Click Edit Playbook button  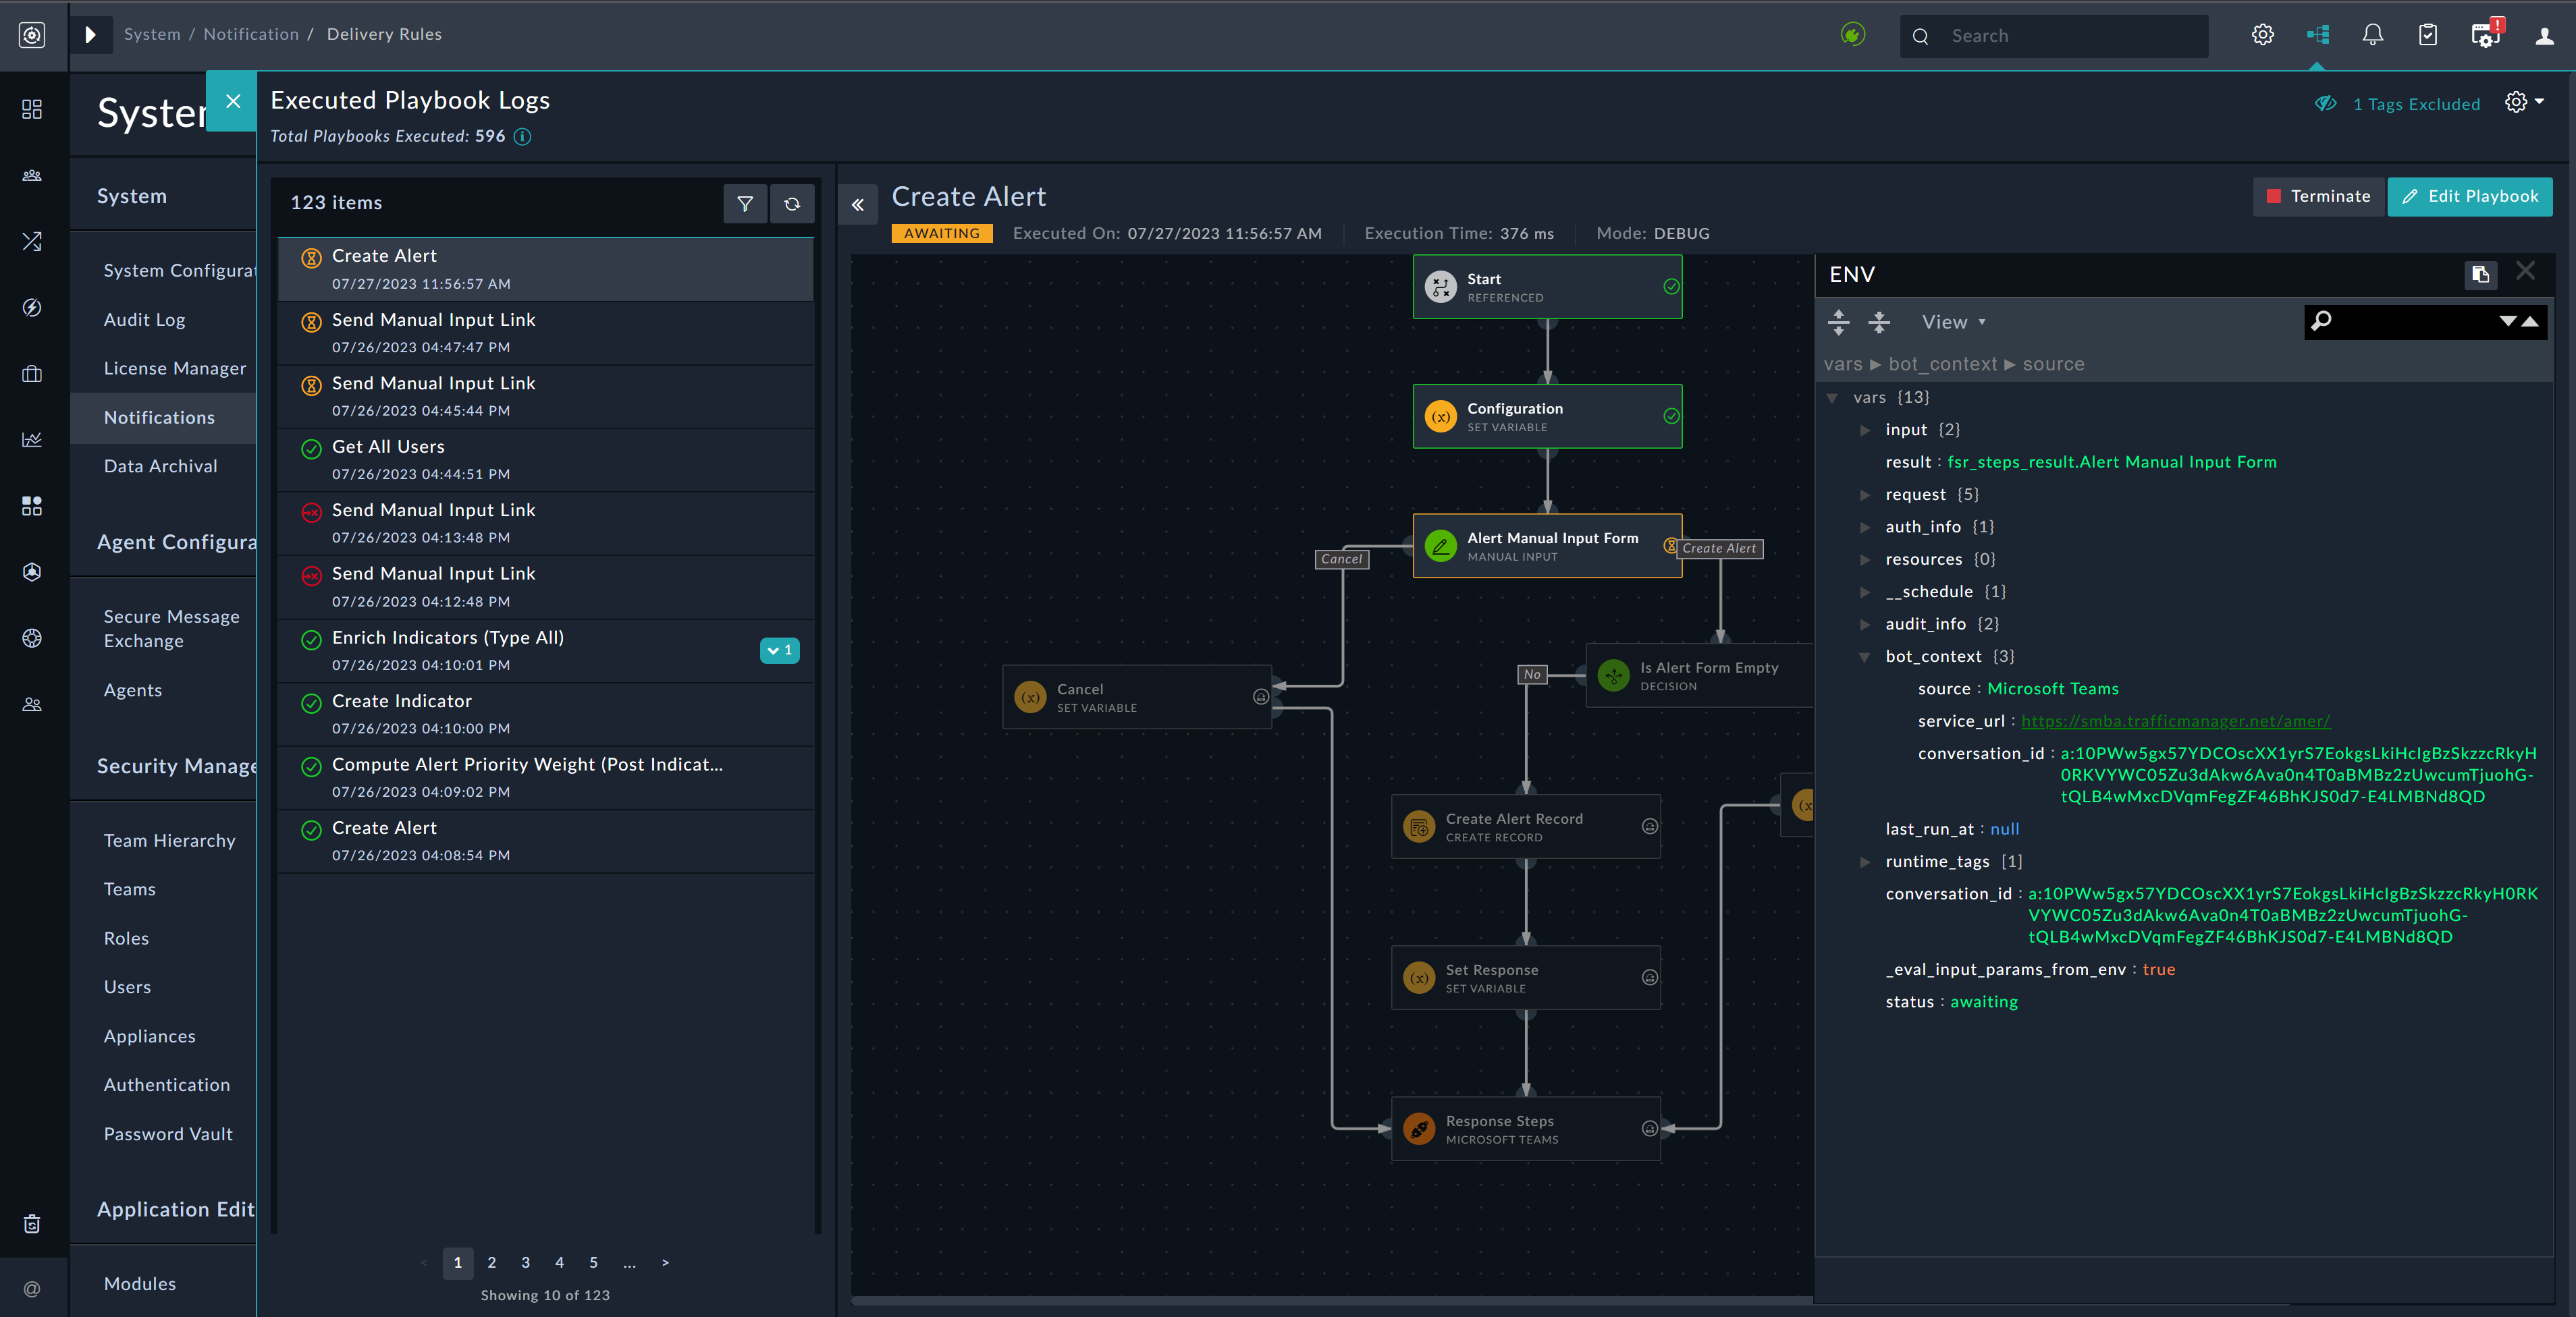pos(2469,197)
